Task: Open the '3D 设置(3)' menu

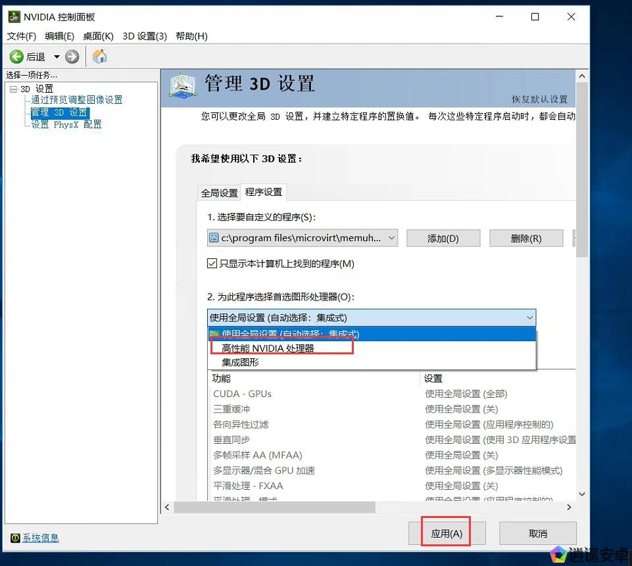Action: tap(145, 36)
